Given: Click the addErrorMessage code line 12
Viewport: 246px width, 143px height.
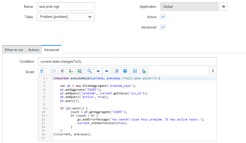Looking at the screenshot, I should tap(141, 120).
